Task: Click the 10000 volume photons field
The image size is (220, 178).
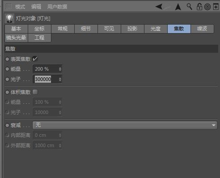Action: [x=47, y=112]
